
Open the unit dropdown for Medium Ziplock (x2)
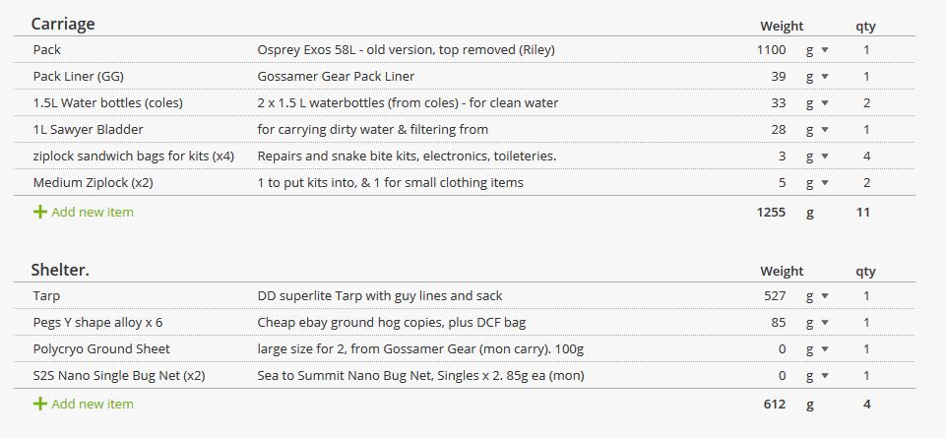pyautogui.click(x=817, y=182)
